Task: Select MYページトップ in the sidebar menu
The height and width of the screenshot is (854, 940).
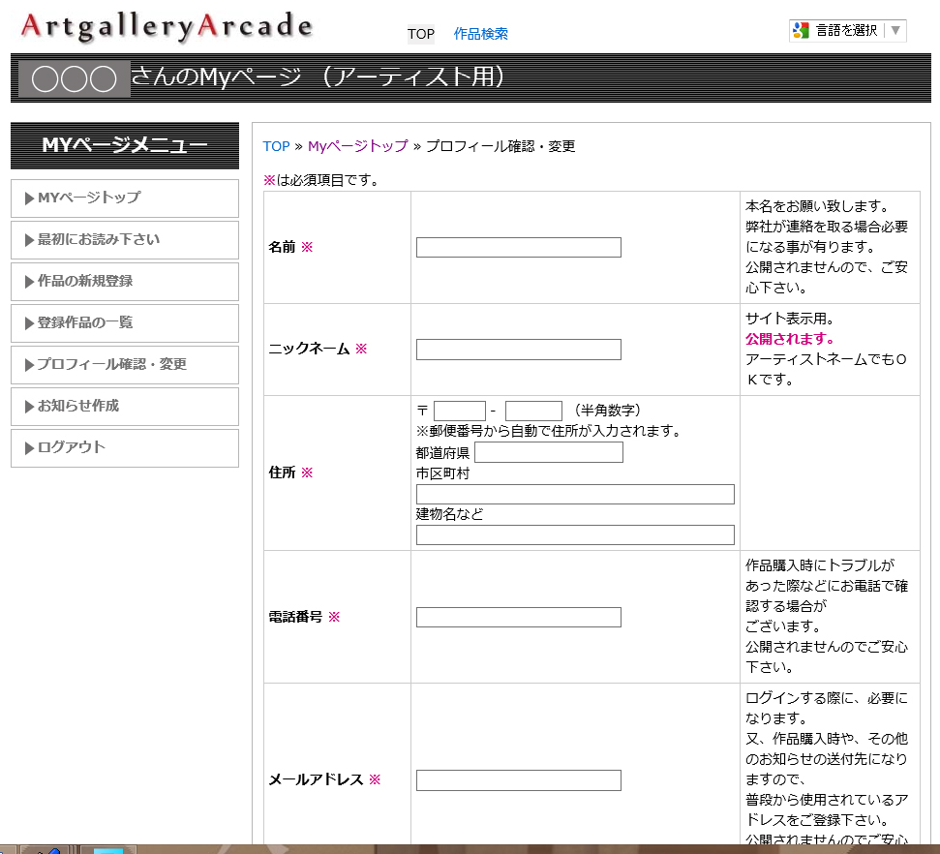Action: 125,198
